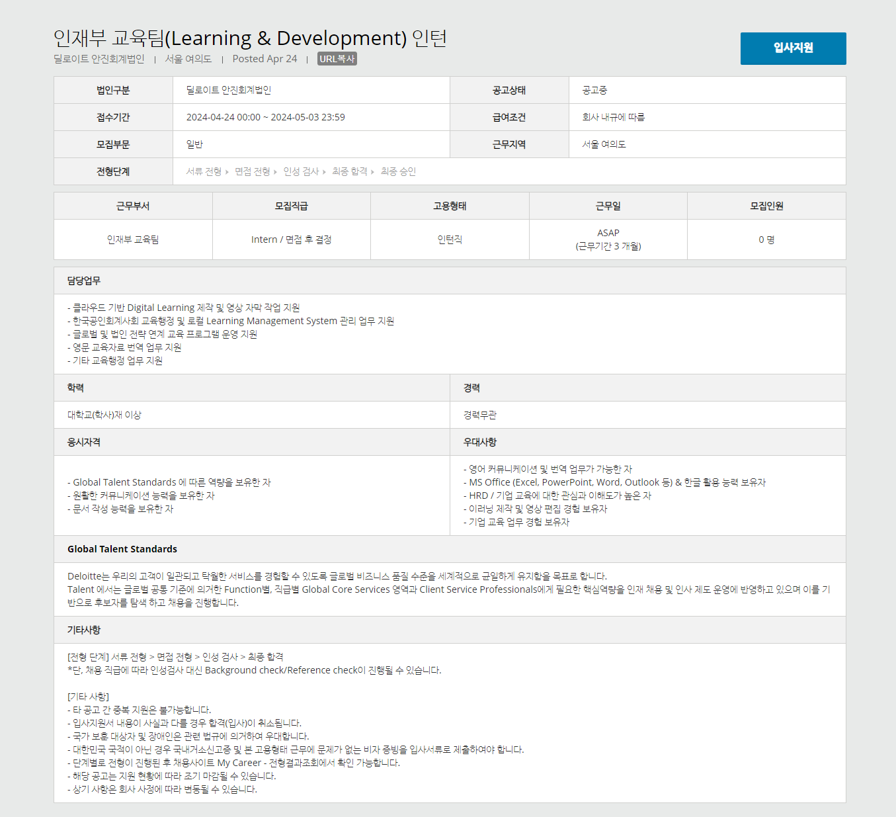Screen dimensions: 896x817
Task: Click the HRD / 기업 교육 preference line
Action: (x=557, y=495)
